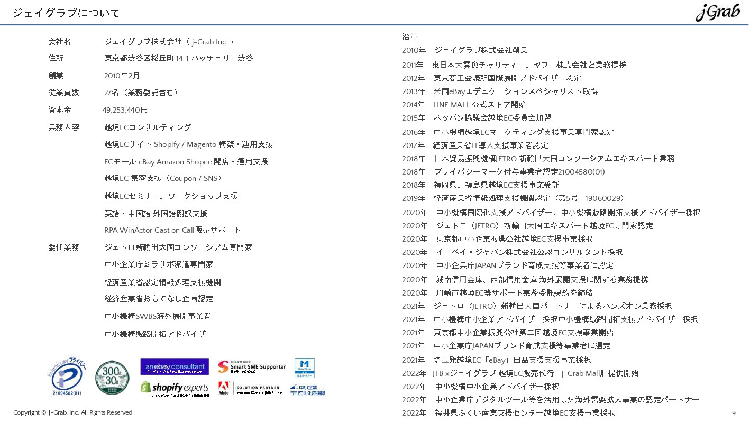Click the Smart SME Supporter emblem
The image size is (750, 422).
click(252, 366)
